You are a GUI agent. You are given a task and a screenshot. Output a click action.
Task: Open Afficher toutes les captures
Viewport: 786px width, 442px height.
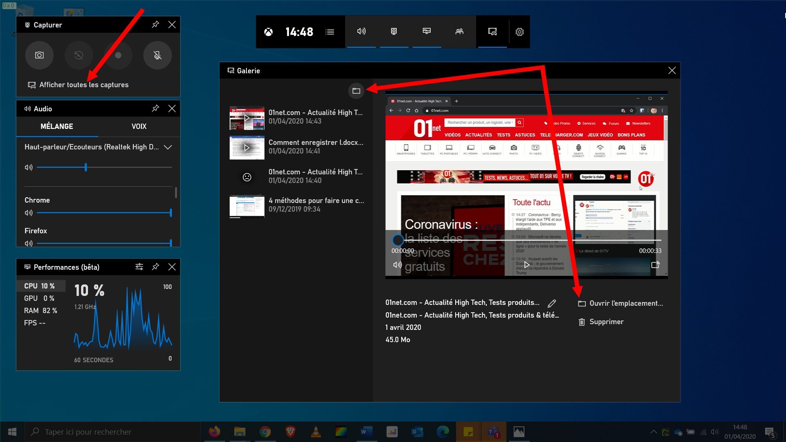[78, 85]
